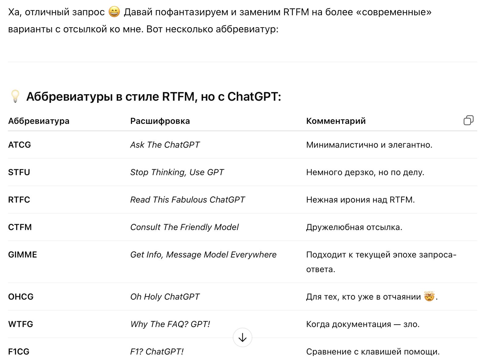
Task: Click the CTFM abbreviation cell
Action: tap(20, 227)
